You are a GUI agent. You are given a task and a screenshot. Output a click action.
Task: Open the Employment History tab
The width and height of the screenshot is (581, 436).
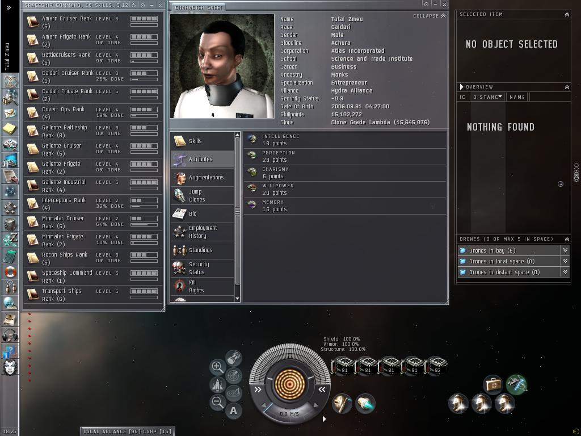click(203, 232)
